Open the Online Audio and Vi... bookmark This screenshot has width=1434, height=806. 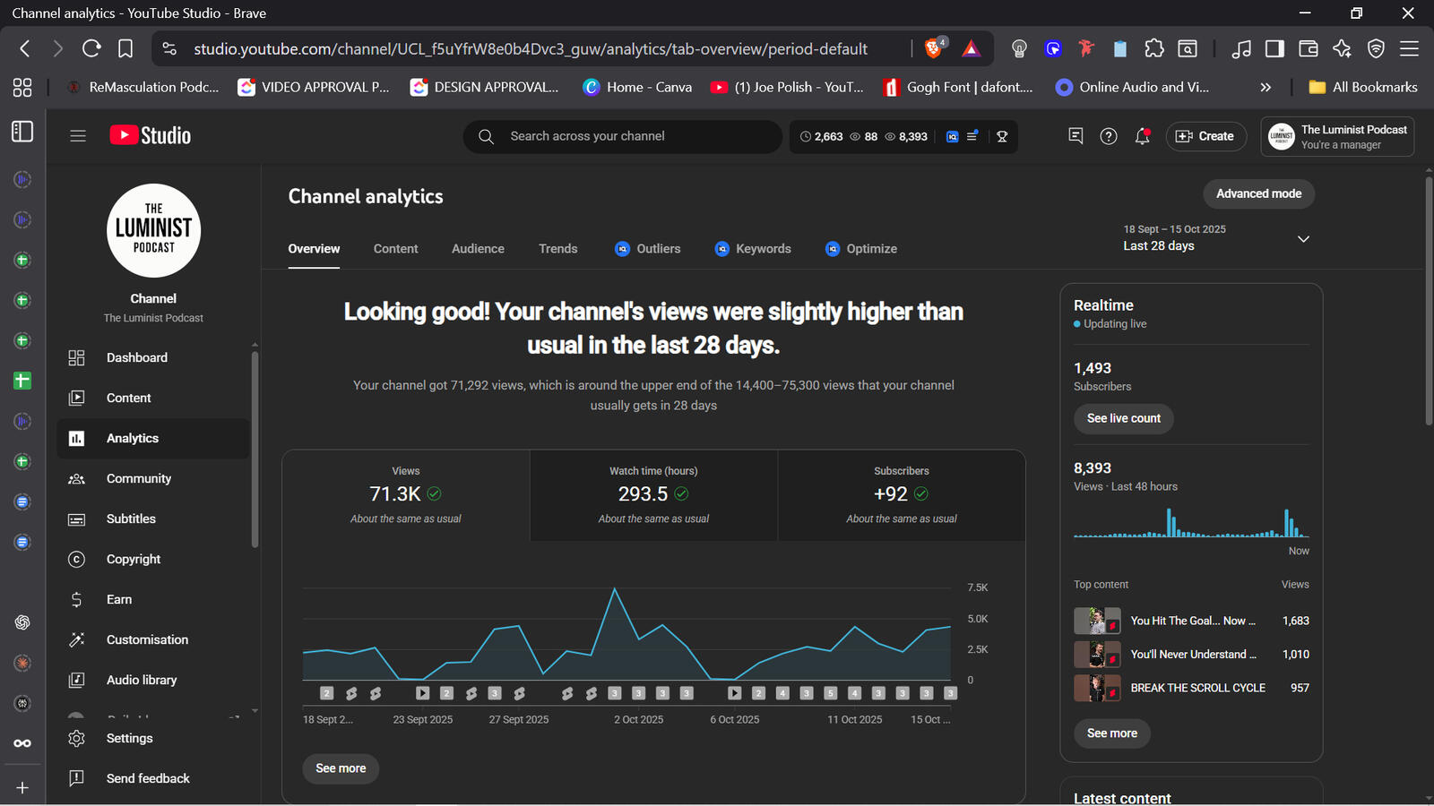pos(1133,87)
